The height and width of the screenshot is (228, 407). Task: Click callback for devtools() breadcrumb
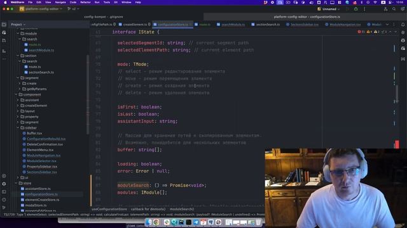(148, 209)
